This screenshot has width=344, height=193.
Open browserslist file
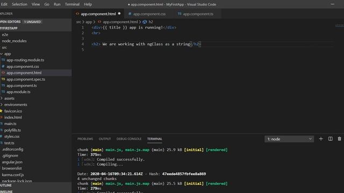12,168
